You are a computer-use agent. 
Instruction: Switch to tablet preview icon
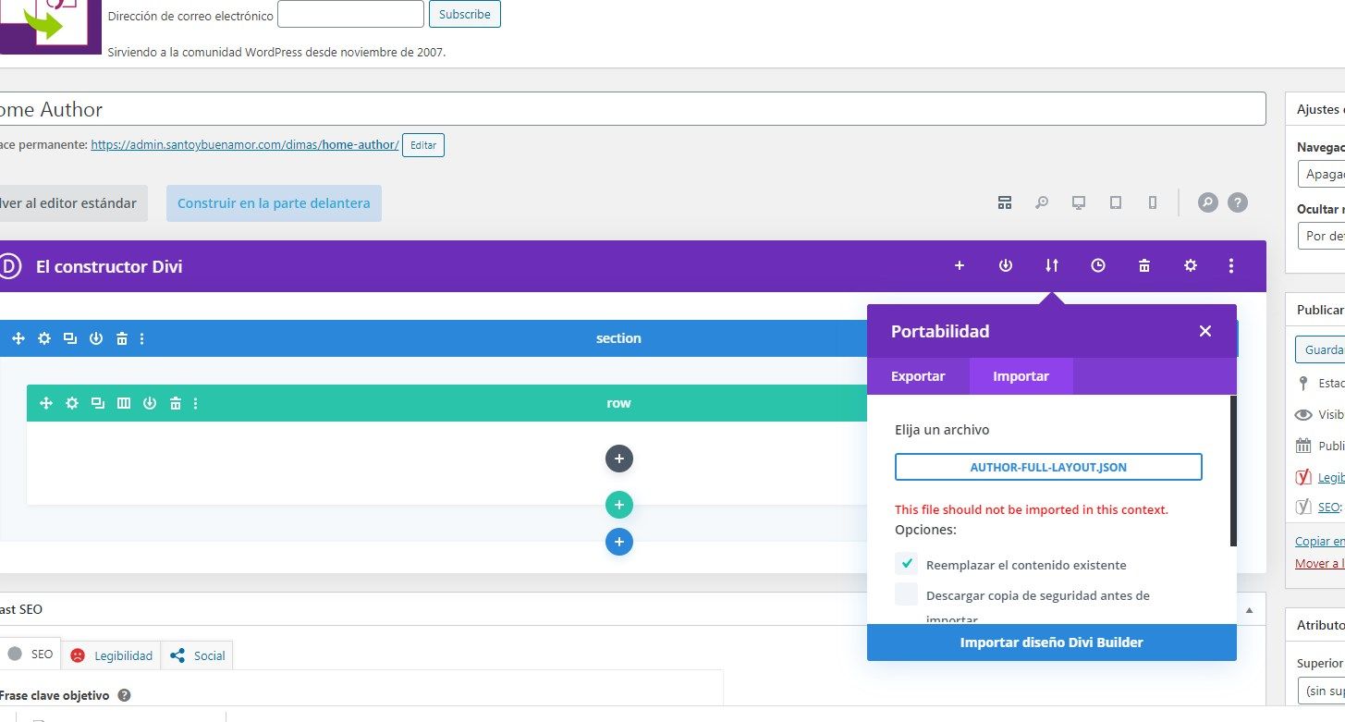(1116, 202)
